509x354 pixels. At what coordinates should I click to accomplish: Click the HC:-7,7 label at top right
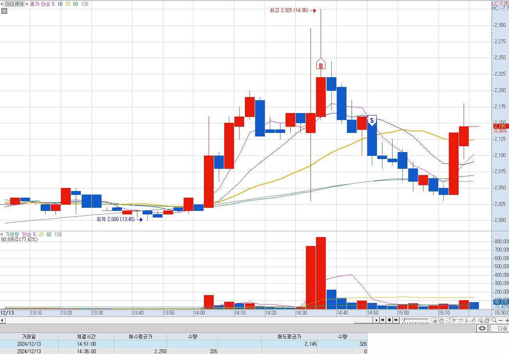[500, 8]
